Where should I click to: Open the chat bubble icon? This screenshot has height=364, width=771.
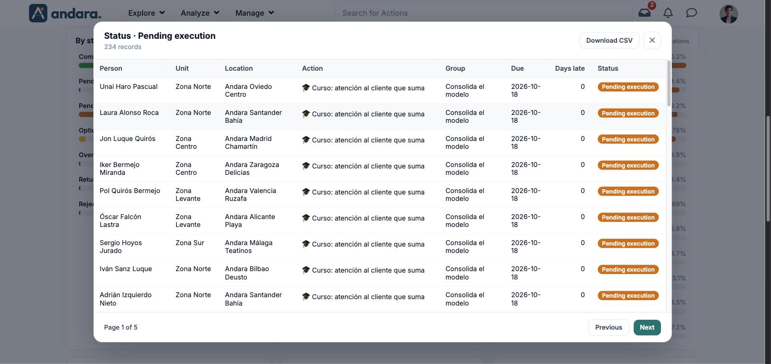click(691, 13)
